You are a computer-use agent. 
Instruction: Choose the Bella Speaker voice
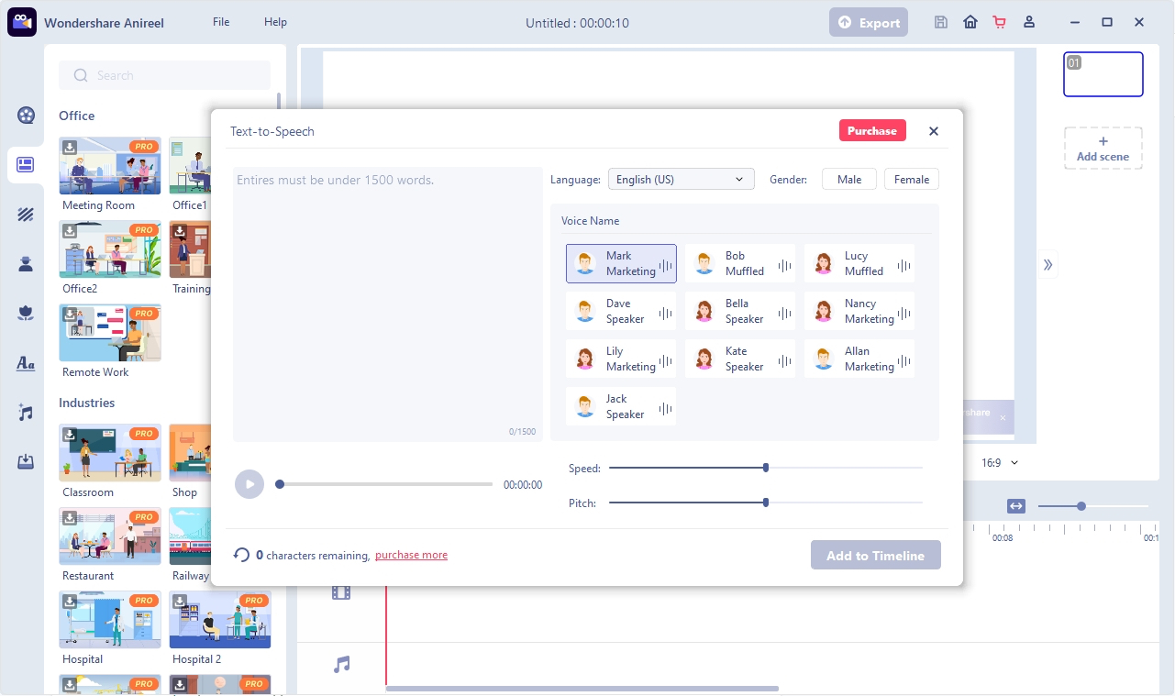(x=740, y=311)
